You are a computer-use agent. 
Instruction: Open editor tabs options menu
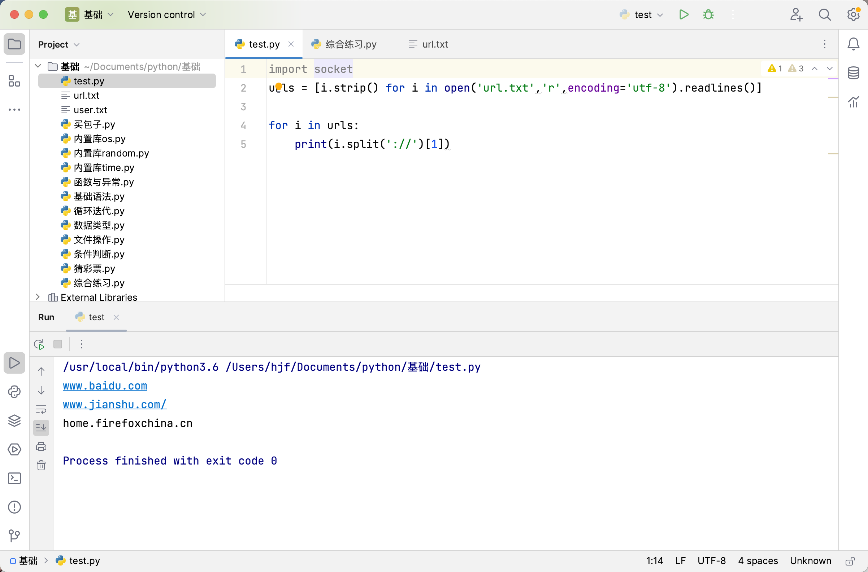(825, 44)
